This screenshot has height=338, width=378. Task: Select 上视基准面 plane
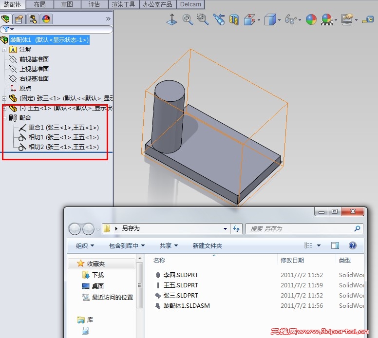pos(34,69)
